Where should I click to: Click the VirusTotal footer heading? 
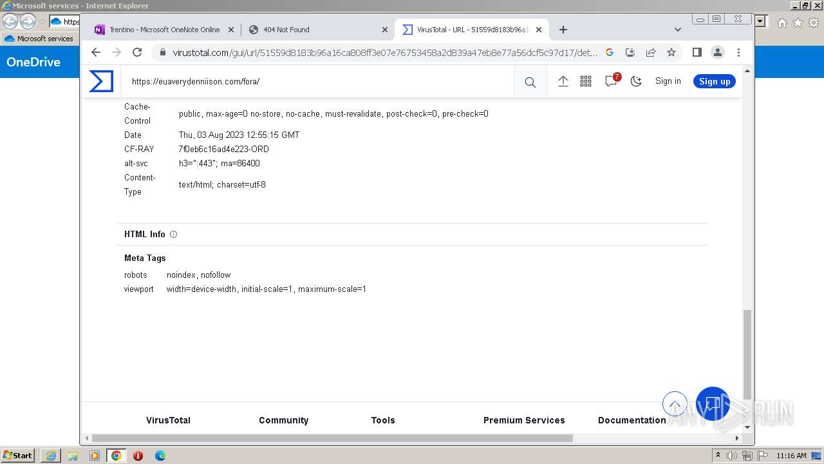(168, 420)
